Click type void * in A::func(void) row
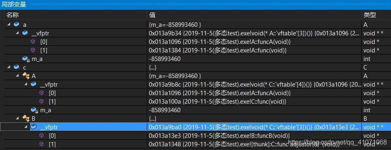The image size is (391, 150). [371, 50]
